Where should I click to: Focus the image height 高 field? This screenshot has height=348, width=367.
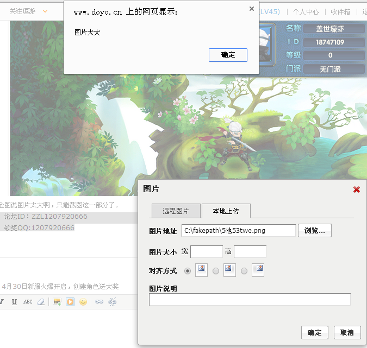click(x=250, y=252)
